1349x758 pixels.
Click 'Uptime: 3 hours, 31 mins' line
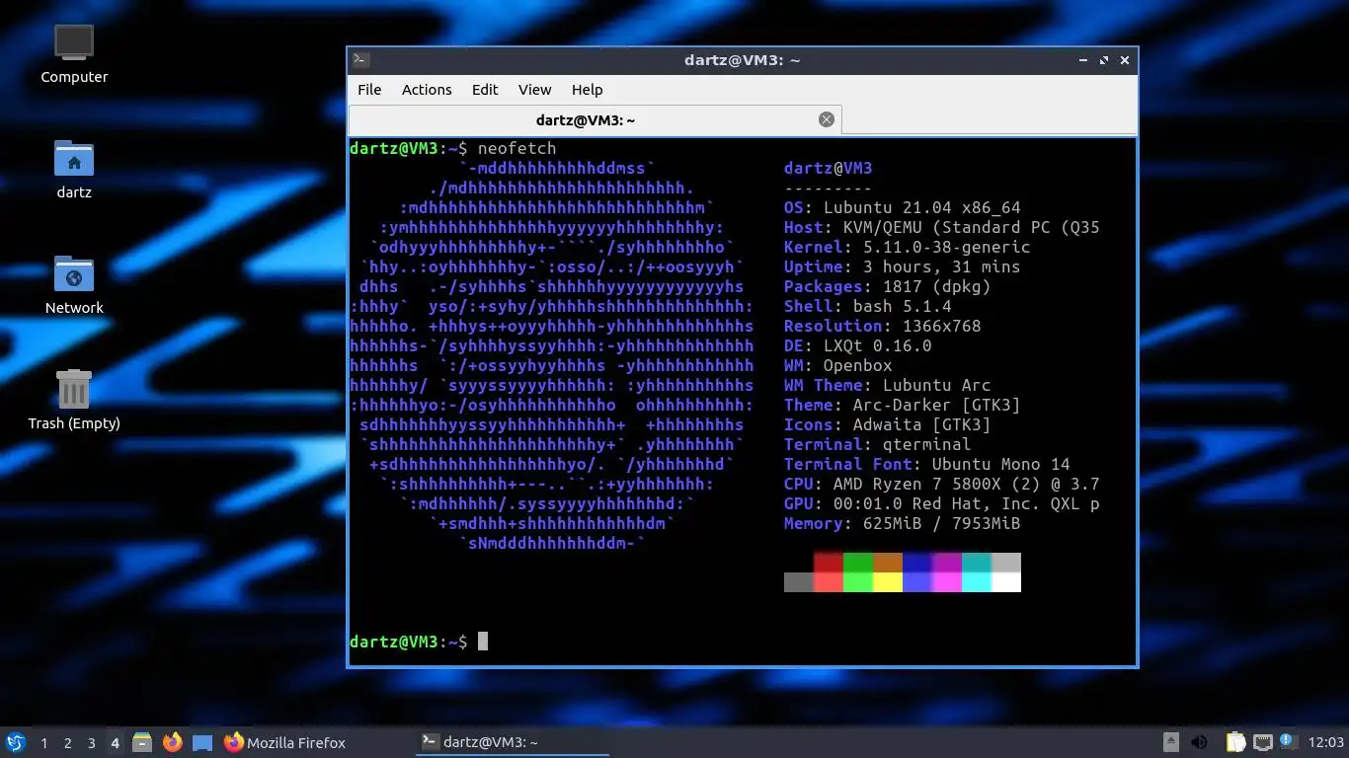pos(903,266)
